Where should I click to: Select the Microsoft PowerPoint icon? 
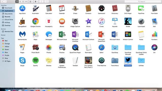(x=102, y=34)
